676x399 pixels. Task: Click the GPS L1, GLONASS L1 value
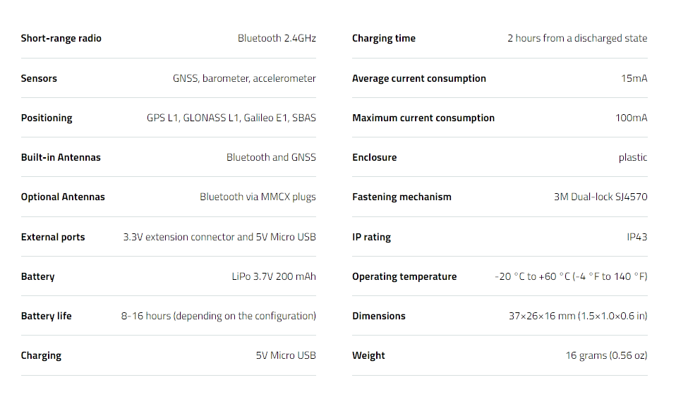(x=231, y=118)
